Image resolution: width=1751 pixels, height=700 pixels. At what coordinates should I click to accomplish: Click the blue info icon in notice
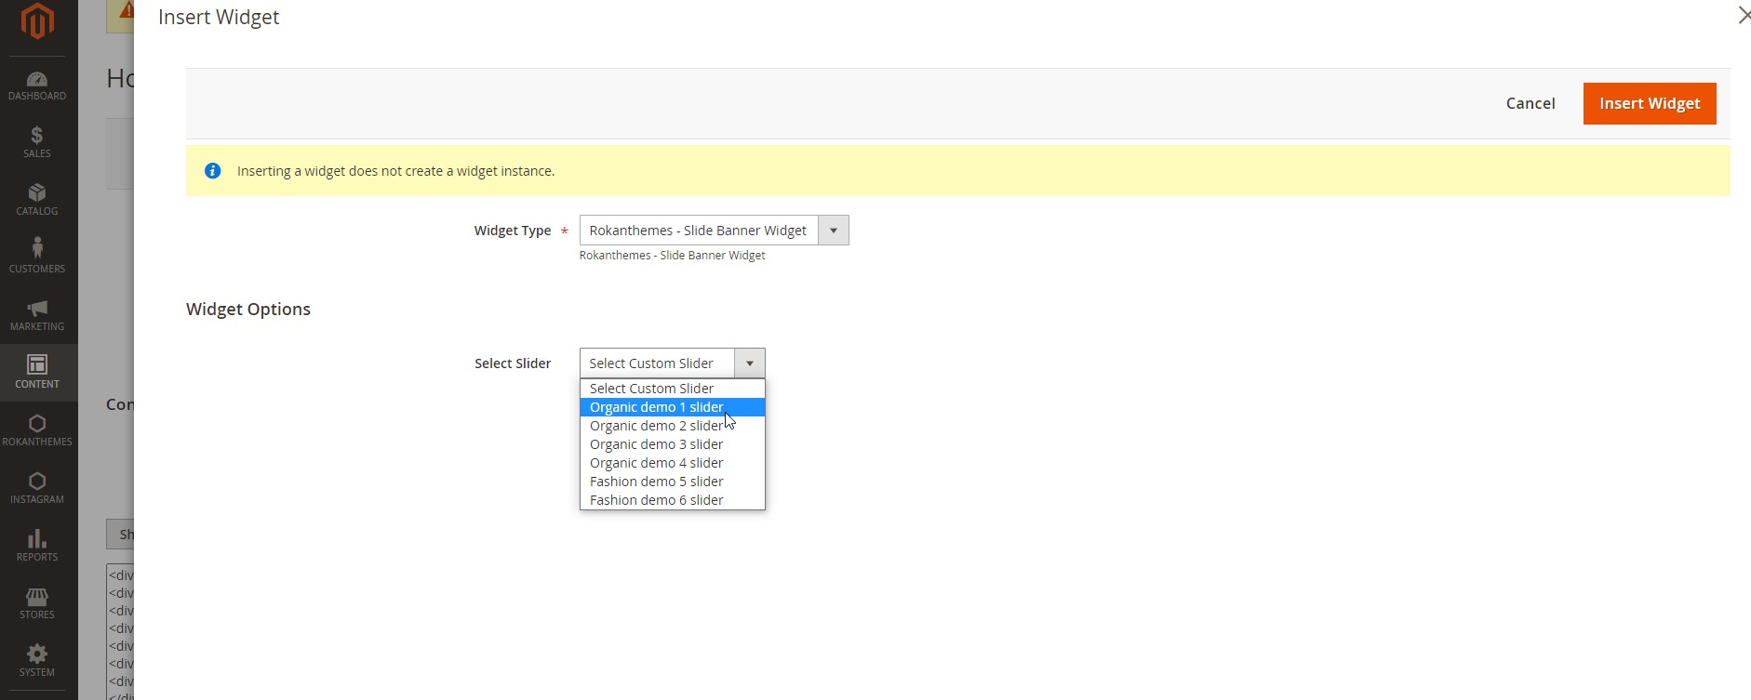click(x=212, y=171)
